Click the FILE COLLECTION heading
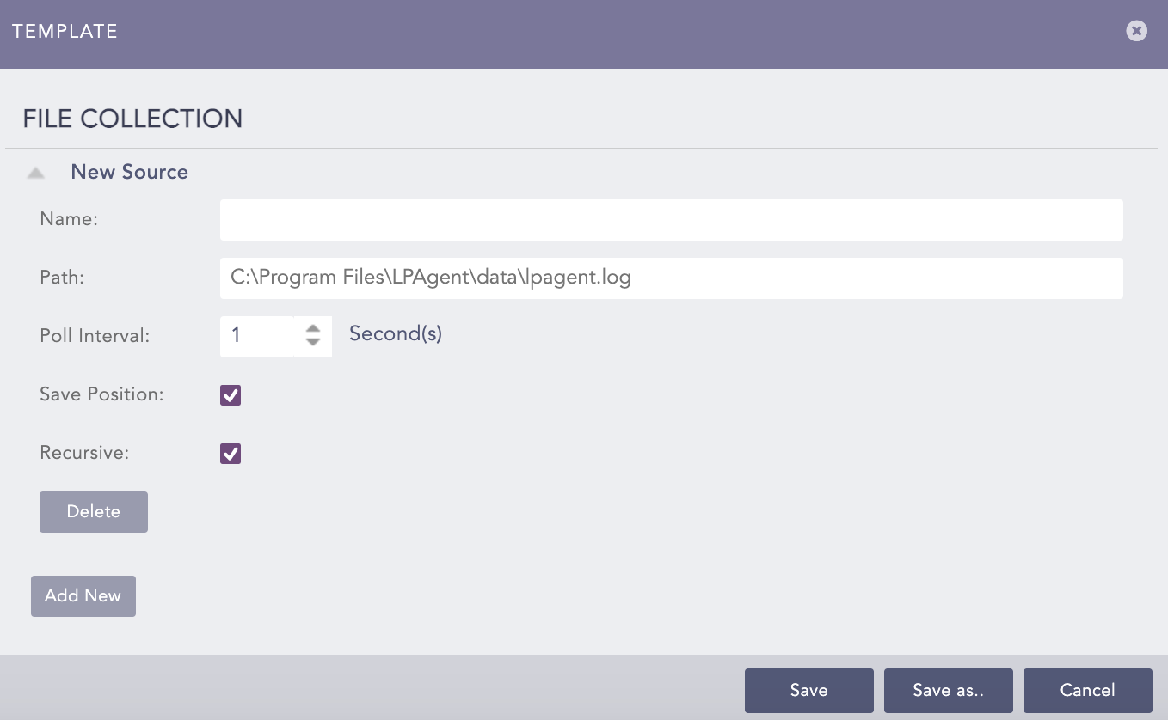The height and width of the screenshot is (720, 1168). [132, 119]
